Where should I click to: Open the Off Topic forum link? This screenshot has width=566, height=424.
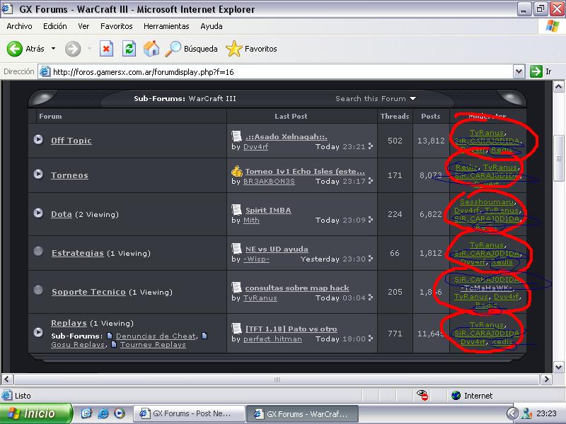click(x=71, y=141)
